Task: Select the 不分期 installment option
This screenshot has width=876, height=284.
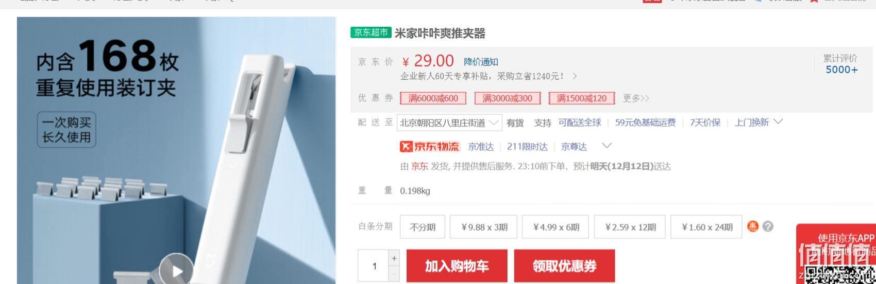Action: click(423, 227)
